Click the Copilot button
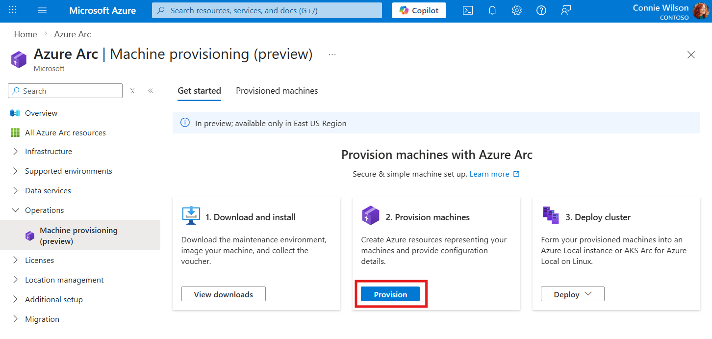 [x=419, y=10]
